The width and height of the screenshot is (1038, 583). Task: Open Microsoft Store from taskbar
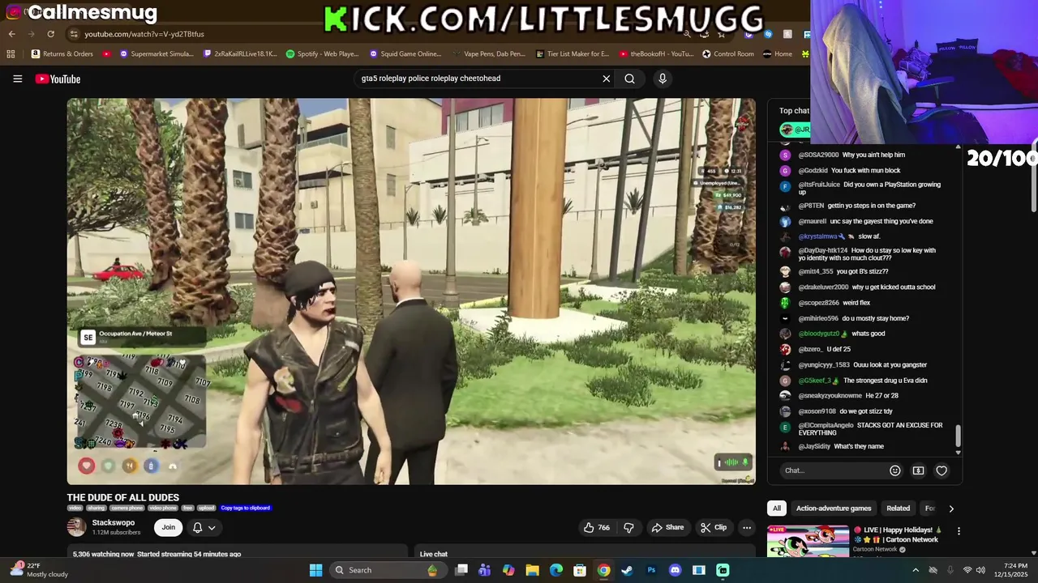coord(580,570)
